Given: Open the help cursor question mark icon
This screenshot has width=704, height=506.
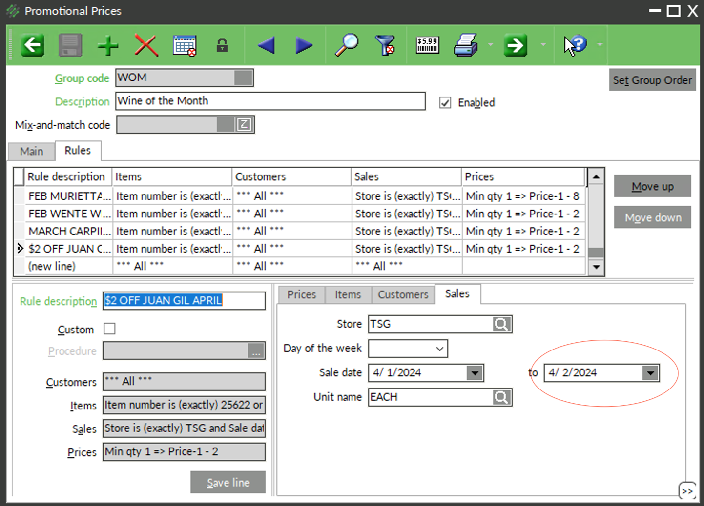Looking at the screenshot, I should [575, 45].
